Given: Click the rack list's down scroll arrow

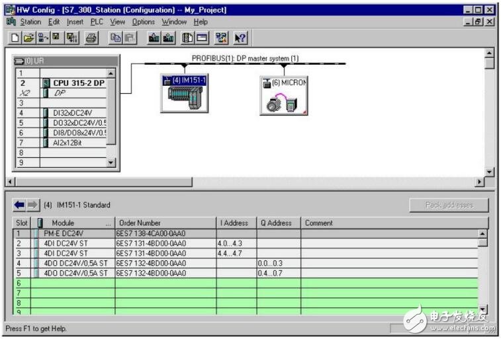Looking at the screenshot, I should tap(111, 163).
